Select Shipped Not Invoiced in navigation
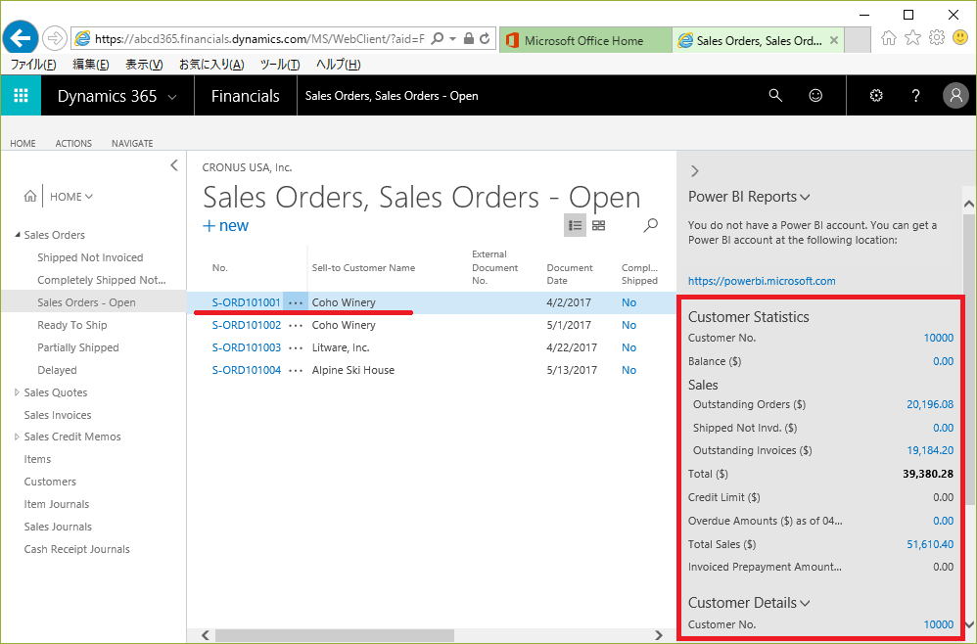The image size is (977, 644). click(x=90, y=257)
